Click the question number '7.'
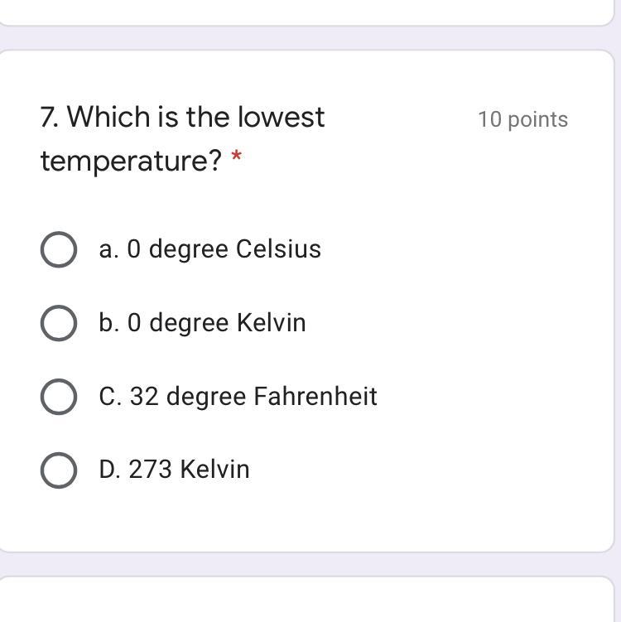Viewport: 621px width, 622px height. point(50,118)
